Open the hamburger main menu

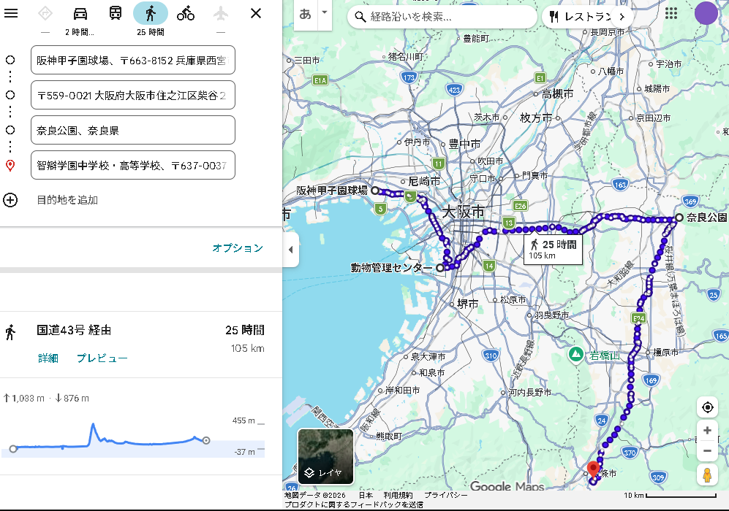point(11,13)
